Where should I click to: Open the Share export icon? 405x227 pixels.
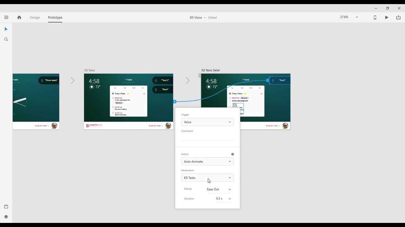[x=398, y=17]
